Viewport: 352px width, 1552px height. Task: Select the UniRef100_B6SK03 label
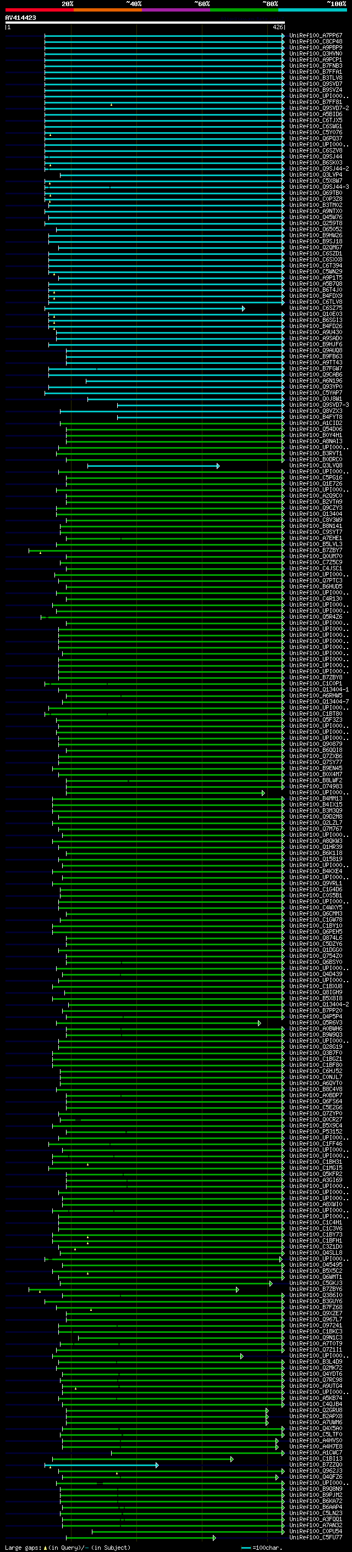pos(315,162)
